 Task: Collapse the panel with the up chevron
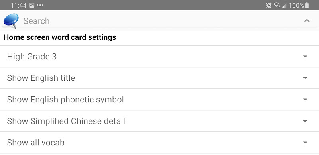coord(307,21)
